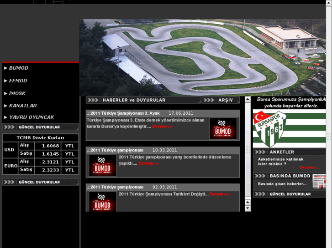Open BUMOD logo of 10.03.2011 news

click(x=102, y=166)
